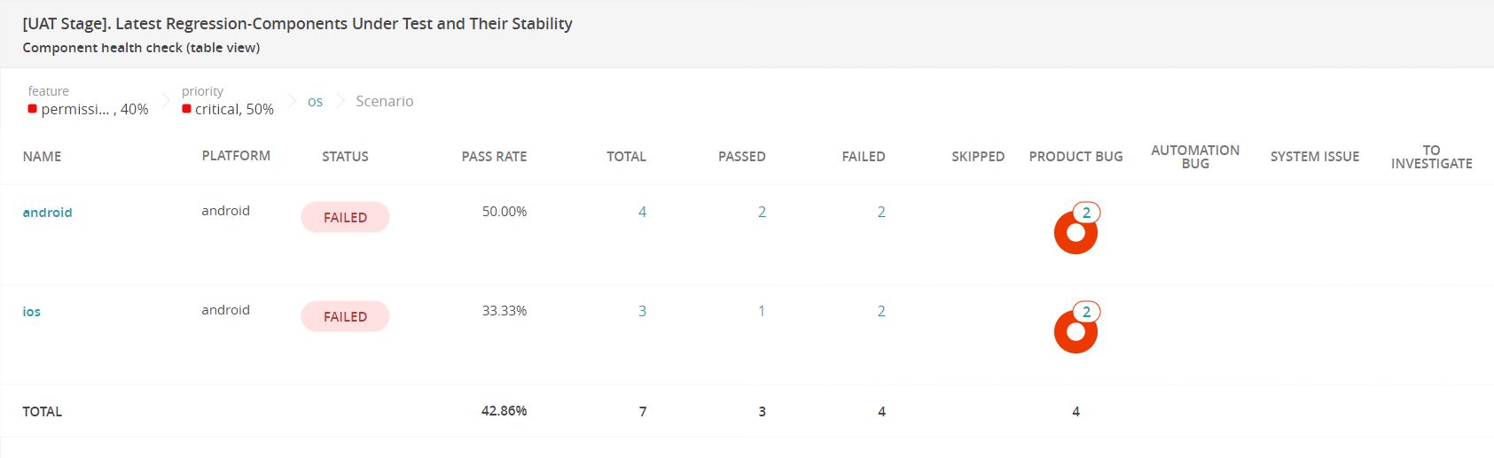This screenshot has width=1494, height=458.
Task: Select the Scenario breadcrumb level
Action: (384, 102)
